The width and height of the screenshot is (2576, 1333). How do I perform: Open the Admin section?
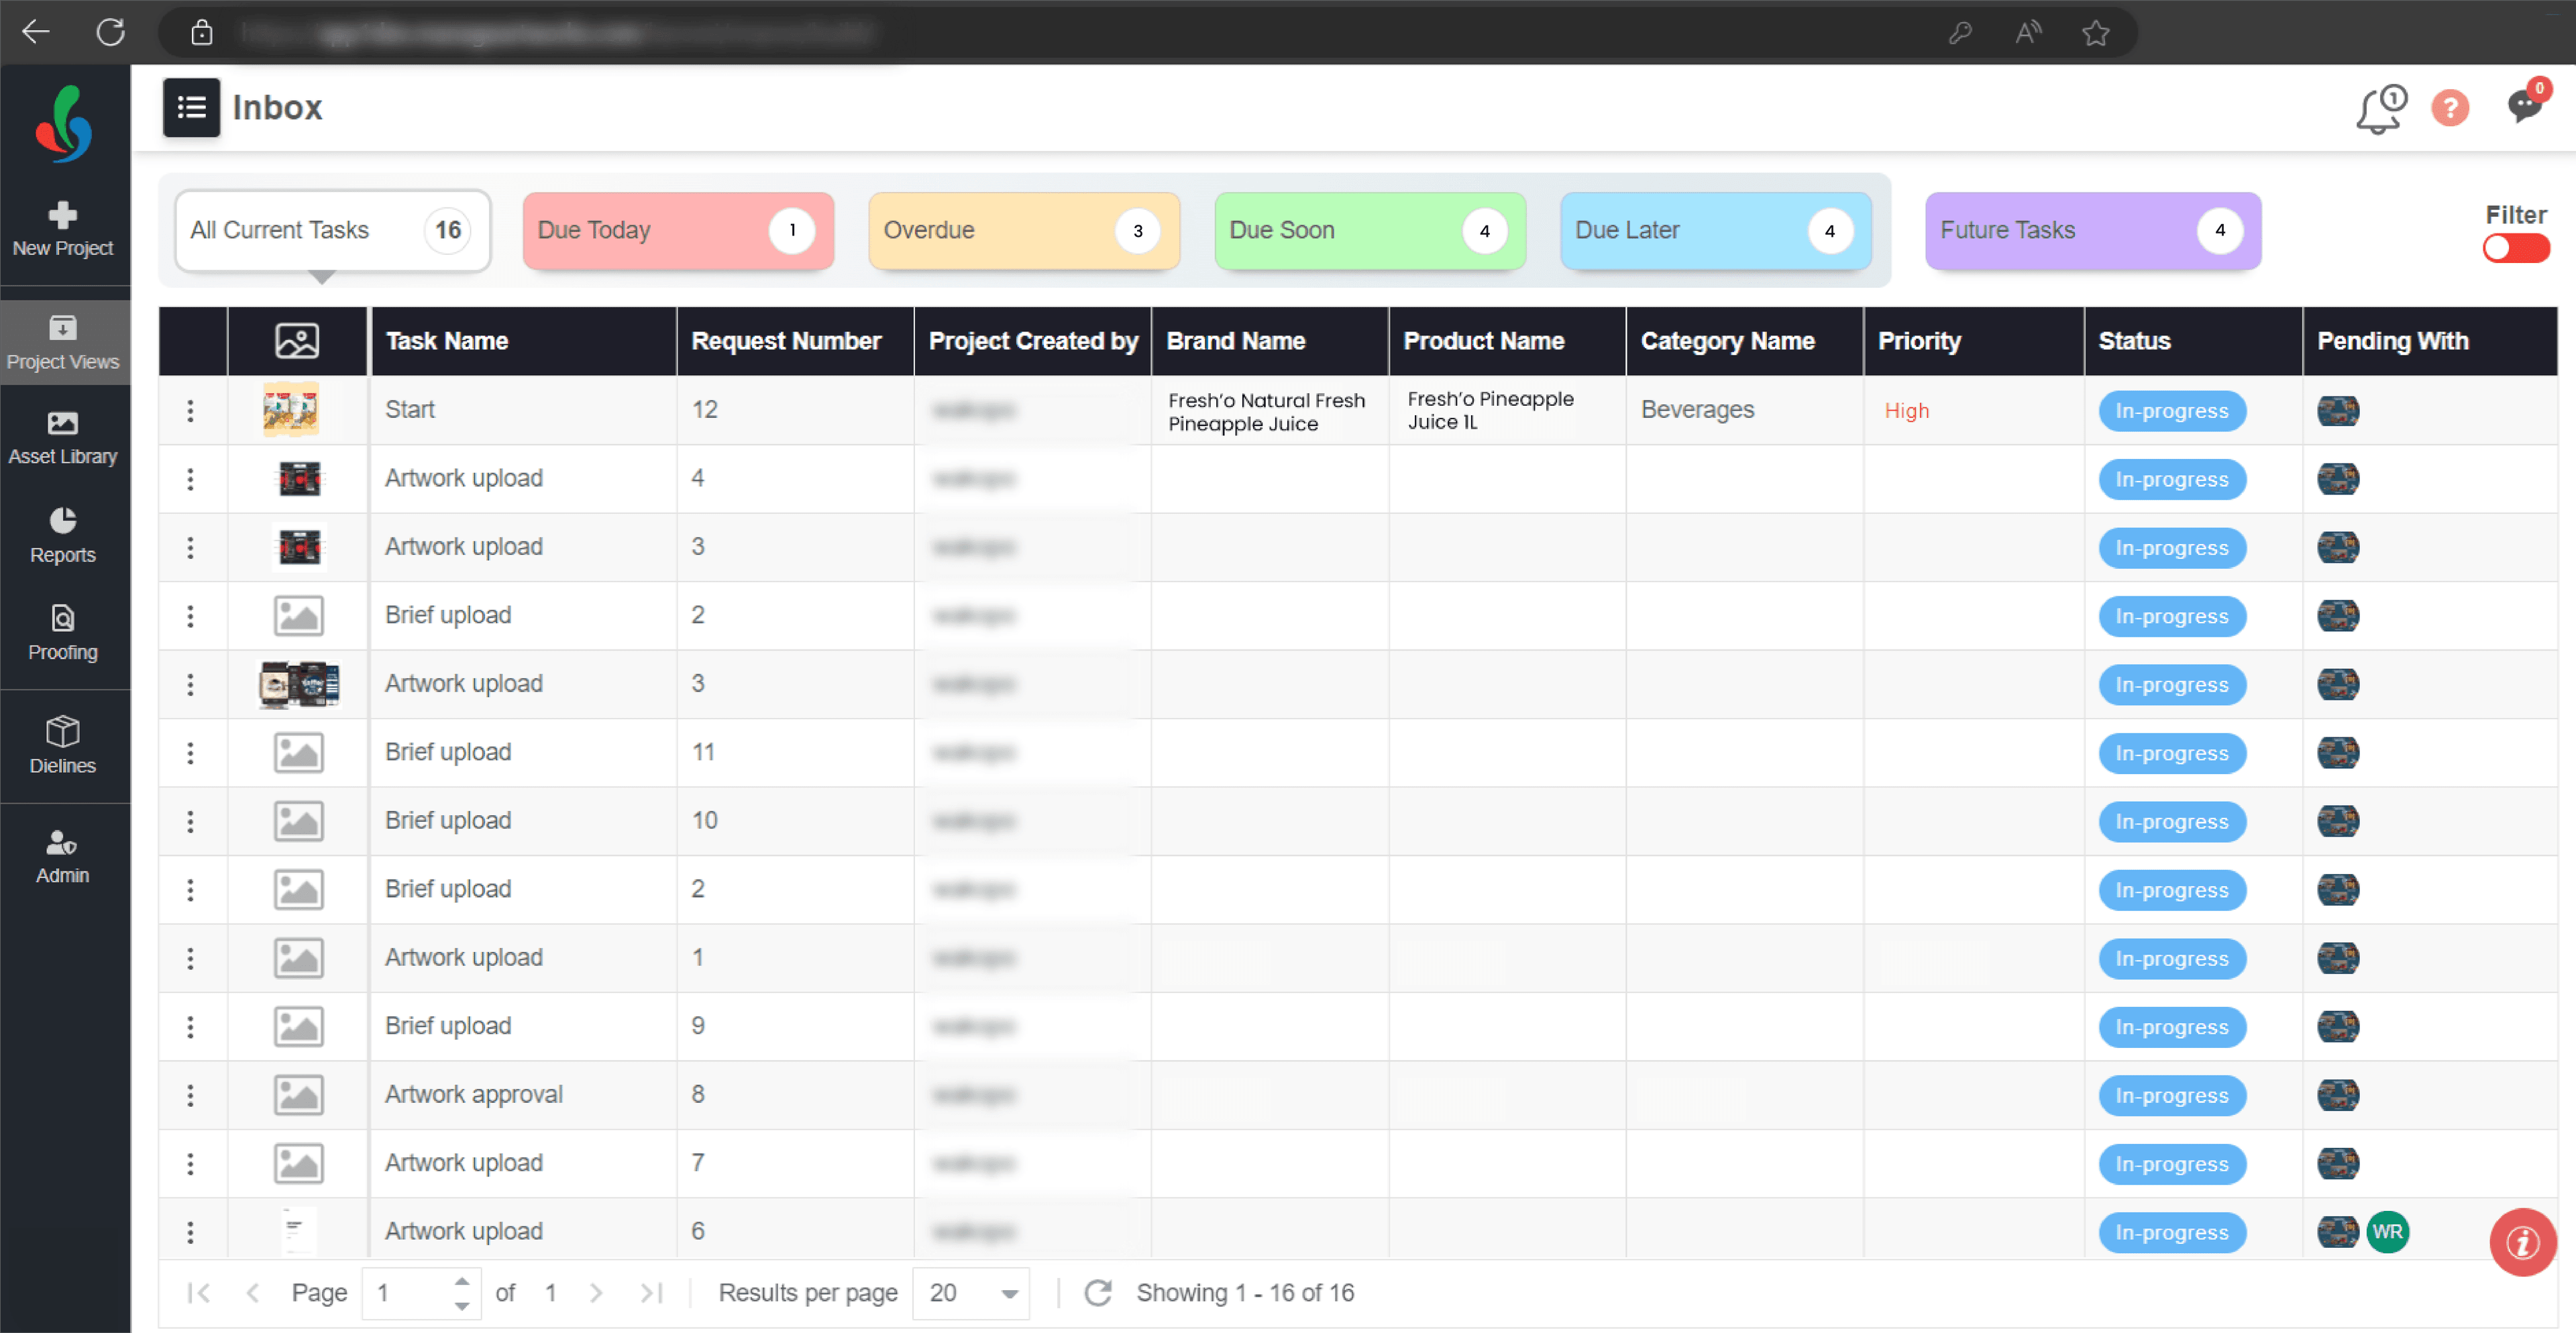[x=63, y=857]
